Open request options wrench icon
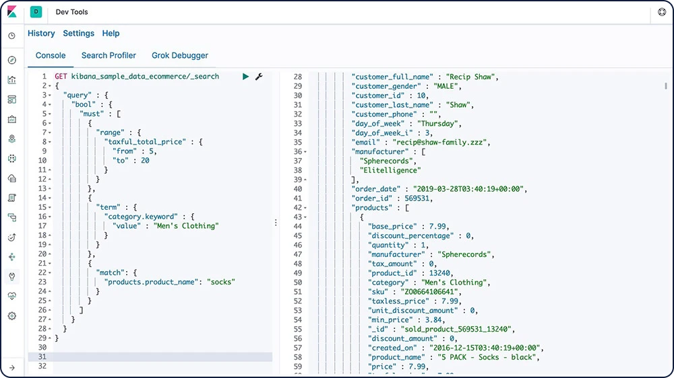The image size is (674, 378). click(x=259, y=77)
